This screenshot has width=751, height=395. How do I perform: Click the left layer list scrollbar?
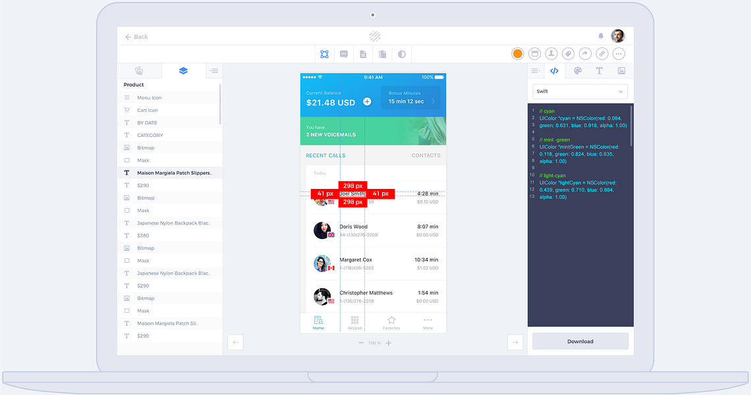point(220,105)
